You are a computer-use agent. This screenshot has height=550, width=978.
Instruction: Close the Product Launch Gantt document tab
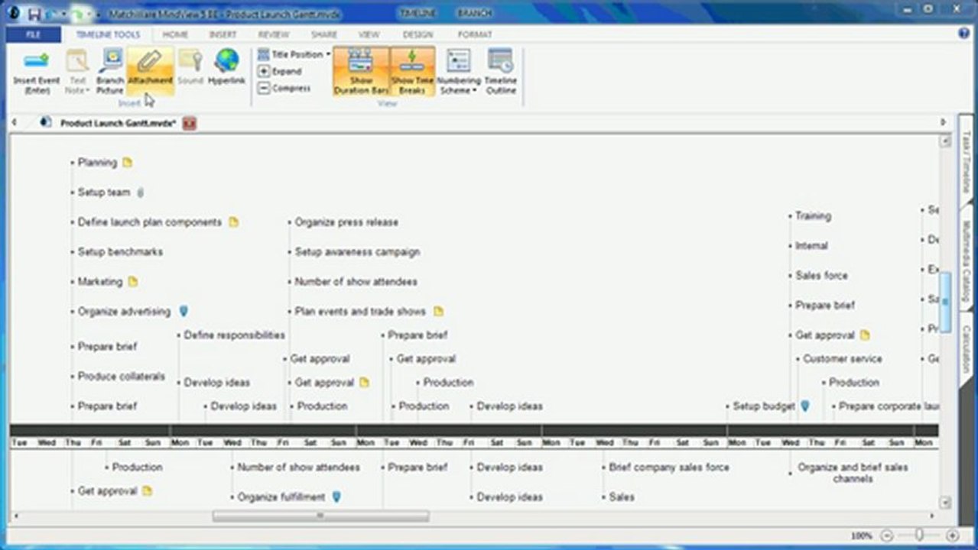pos(190,123)
